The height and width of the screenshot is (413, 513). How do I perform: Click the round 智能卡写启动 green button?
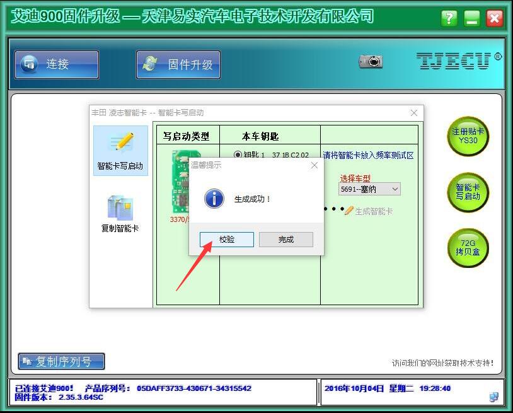(x=468, y=192)
